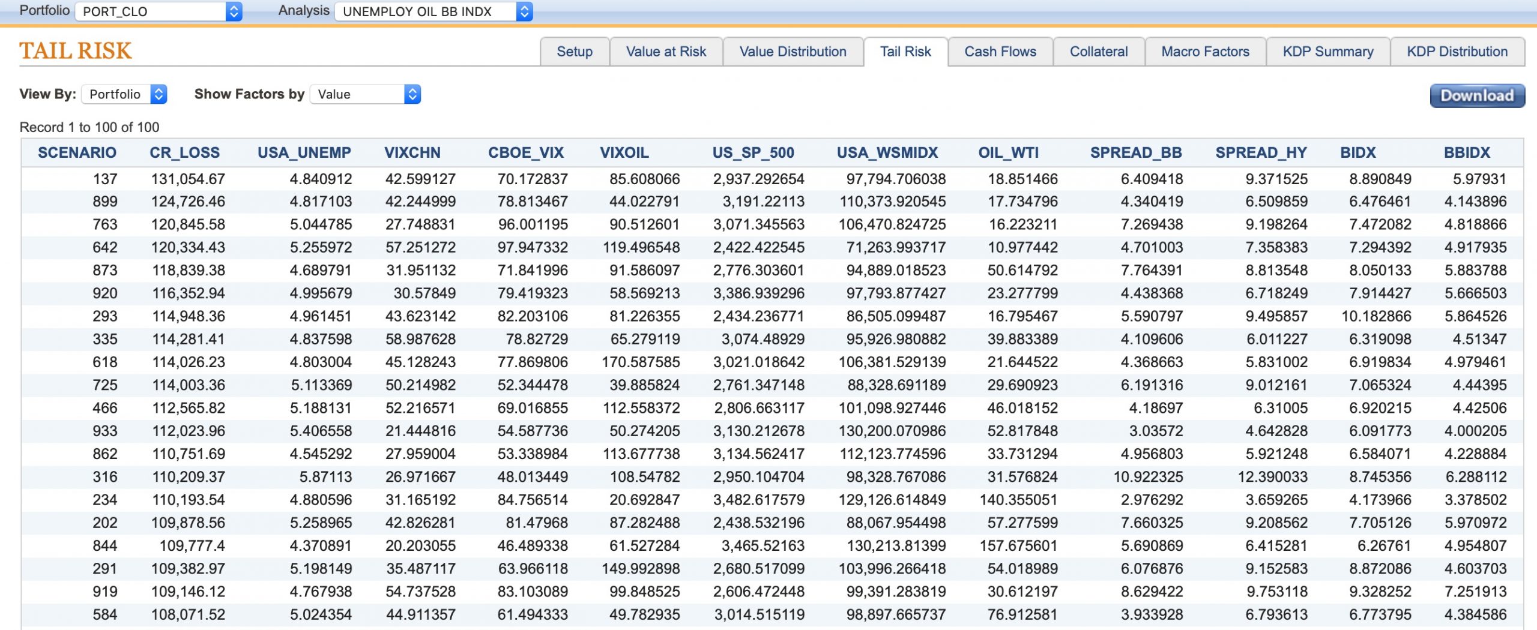Click the USA_WSMIDX column header
The width and height of the screenshot is (1537, 630).
click(887, 152)
